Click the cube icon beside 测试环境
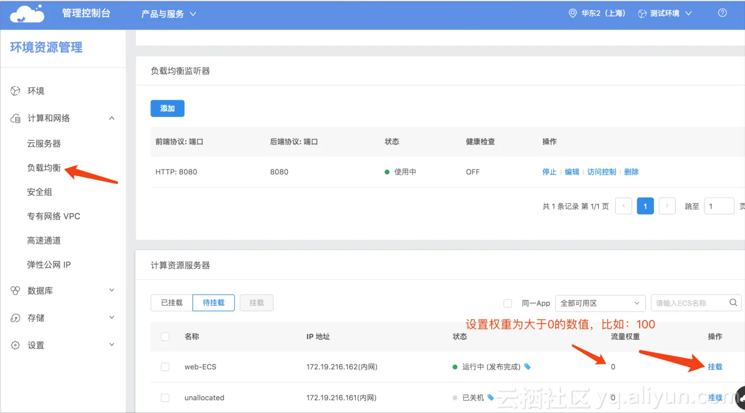 pos(642,13)
